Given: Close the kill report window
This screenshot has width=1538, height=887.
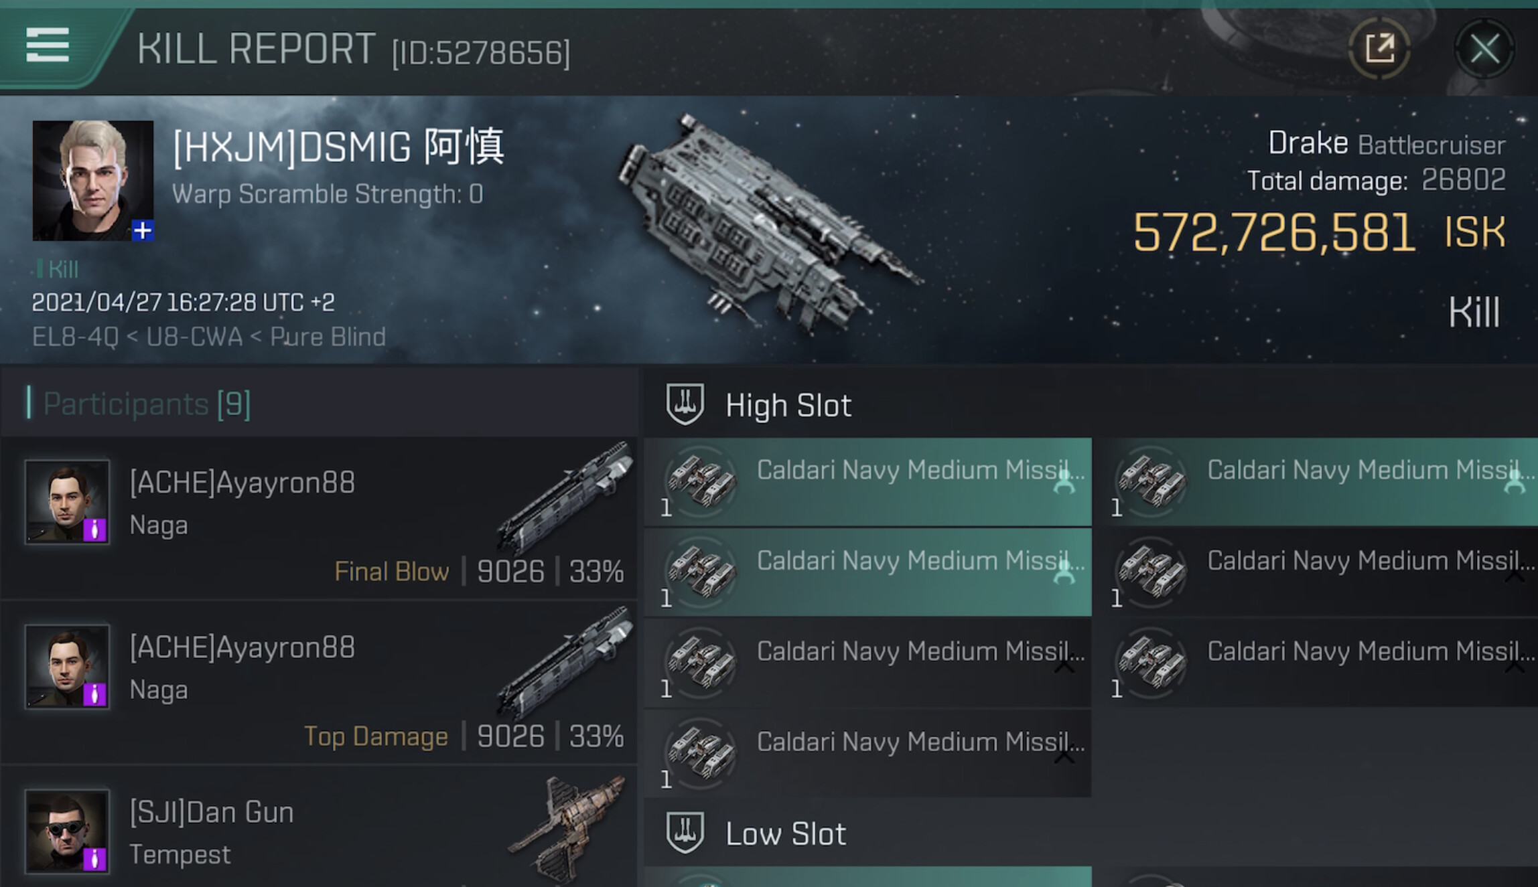Looking at the screenshot, I should coord(1484,49).
